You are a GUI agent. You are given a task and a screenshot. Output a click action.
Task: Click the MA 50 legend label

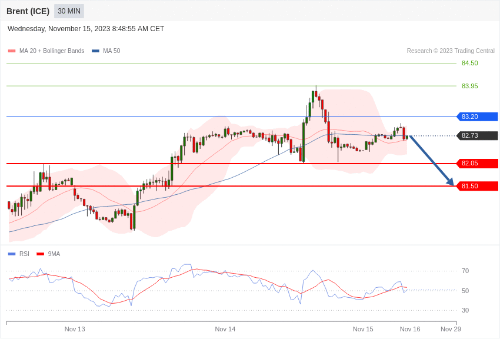(112, 51)
